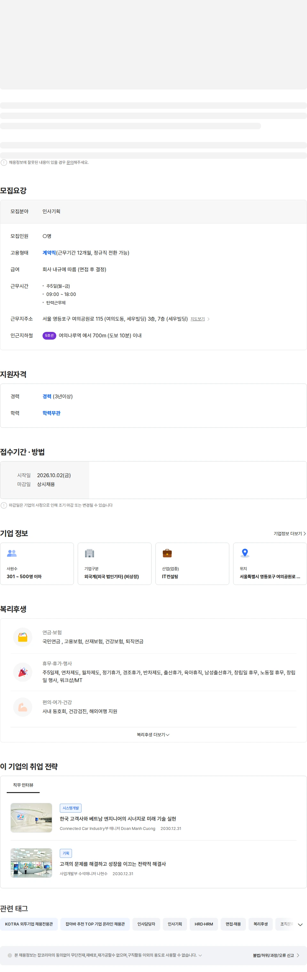Click the 인사기획 related tag

(175, 924)
